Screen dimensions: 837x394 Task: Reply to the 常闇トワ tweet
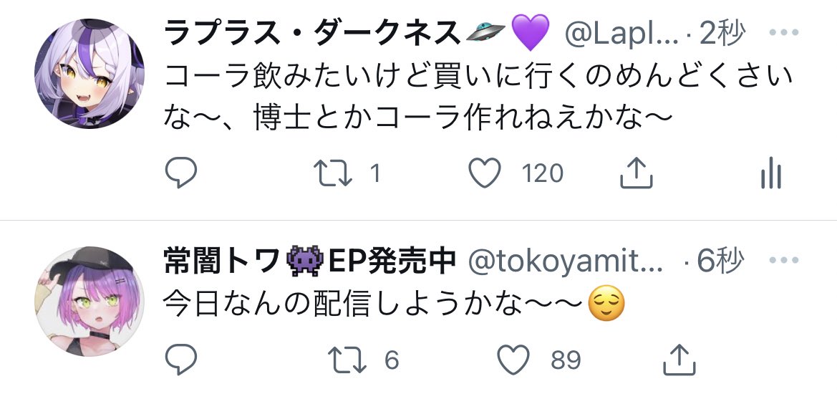tap(180, 360)
